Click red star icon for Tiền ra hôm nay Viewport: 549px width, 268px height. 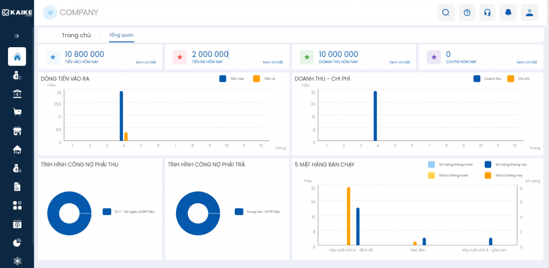[180, 57]
